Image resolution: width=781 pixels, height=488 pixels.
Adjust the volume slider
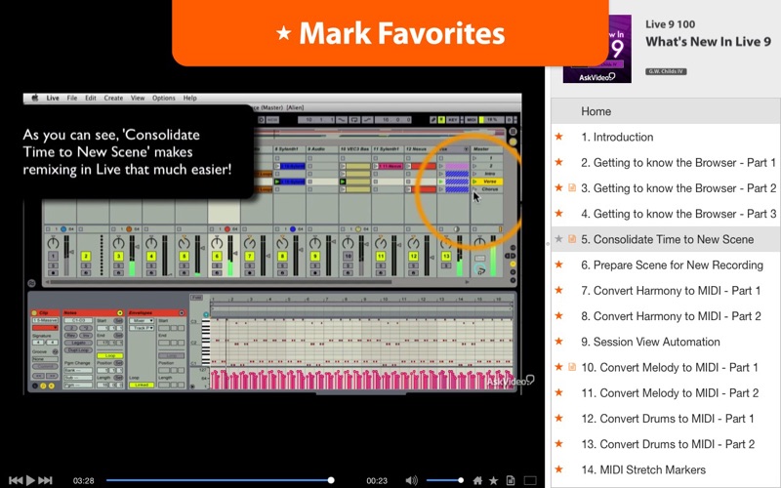pos(445,480)
